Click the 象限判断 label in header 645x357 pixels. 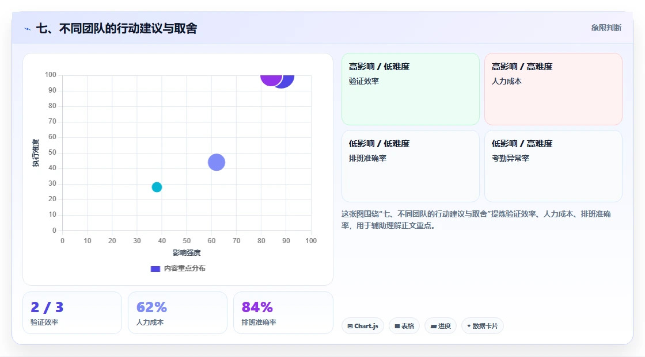[606, 28]
